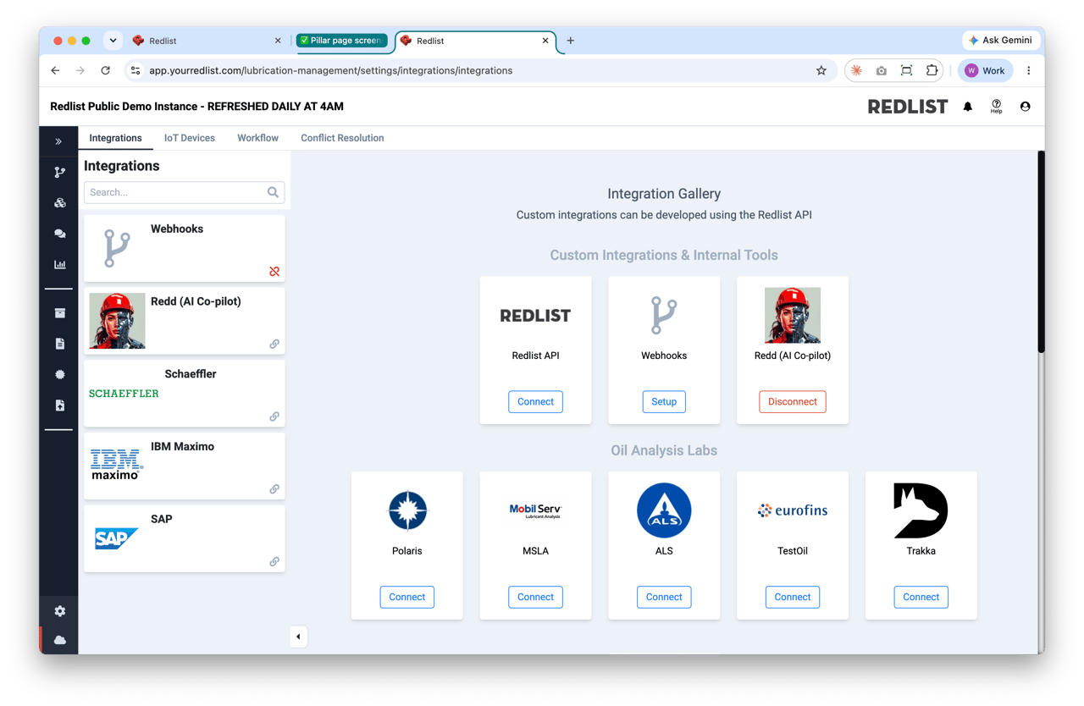
Task: Connect the Trakka integration
Action: coord(921,598)
